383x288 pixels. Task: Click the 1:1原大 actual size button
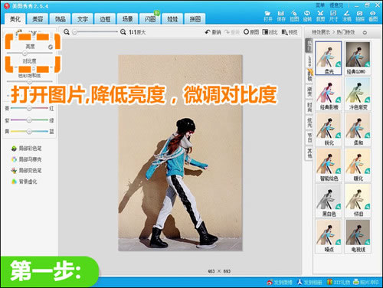(137, 32)
